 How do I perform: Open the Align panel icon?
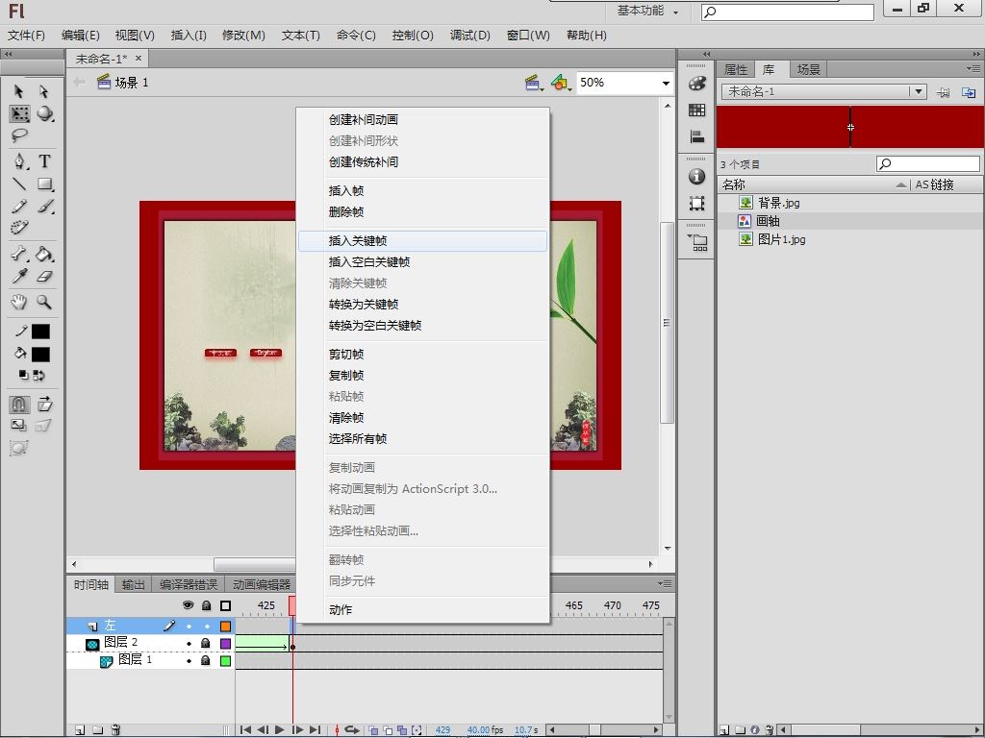click(697, 137)
